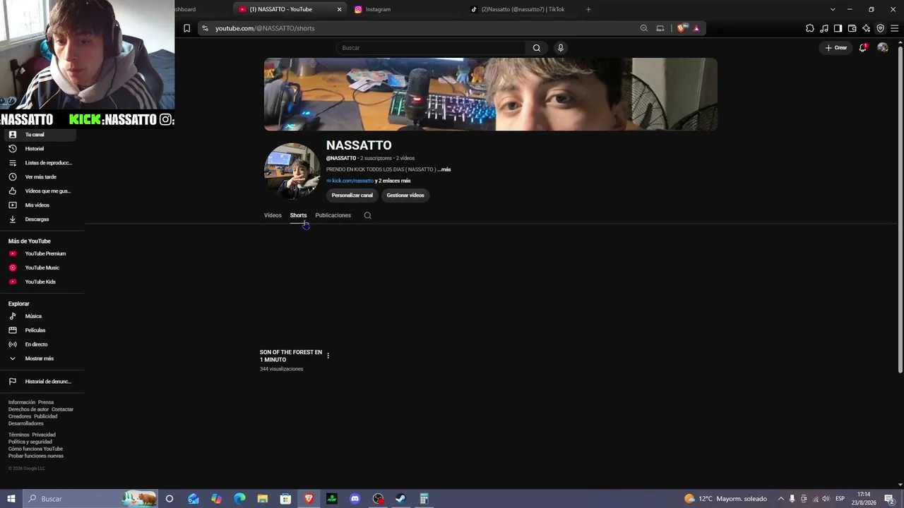Click the NASSATTO channel profile picture
This screenshot has width=904, height=508.
click(x=292, y=171)
